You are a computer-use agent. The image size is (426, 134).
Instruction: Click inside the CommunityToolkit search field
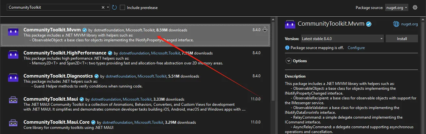pyautogui.click(x=53, y=7)
